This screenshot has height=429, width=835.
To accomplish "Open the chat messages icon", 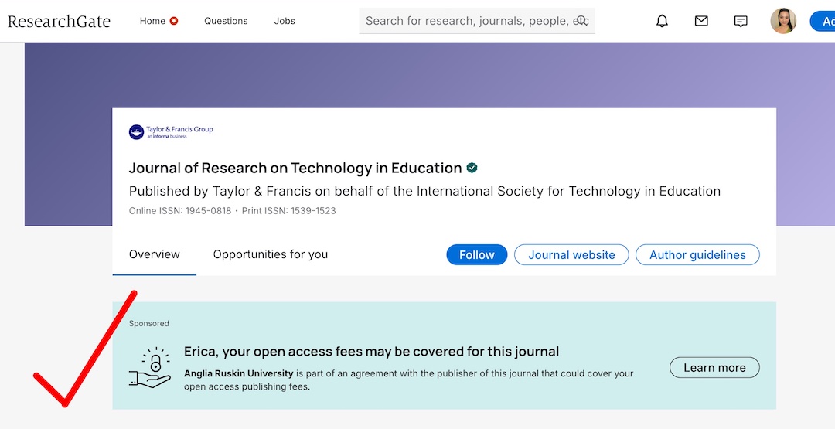I will point(741,22).
